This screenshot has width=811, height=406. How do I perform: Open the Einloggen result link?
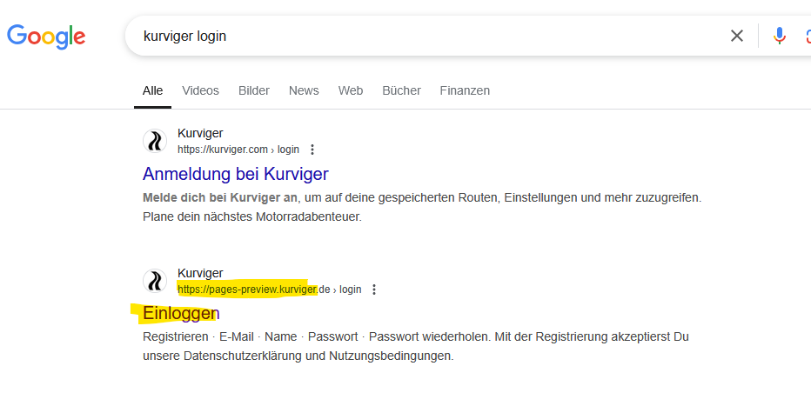click(181, 313)
